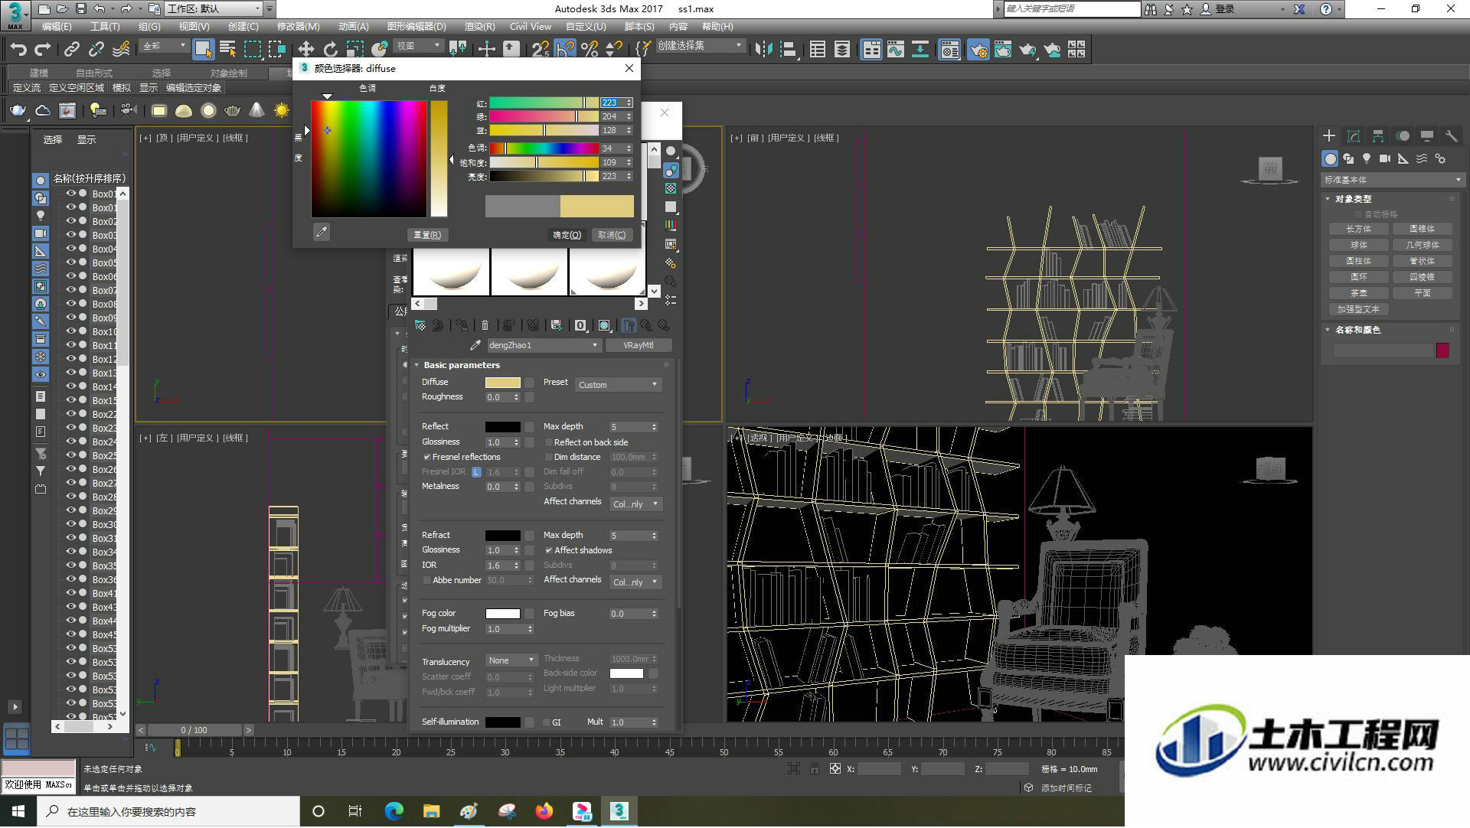Image resolution: width=1470 pixels, height=828 pixels.
Task: Open Translucency None dropdown
Action: coord(511,660)
